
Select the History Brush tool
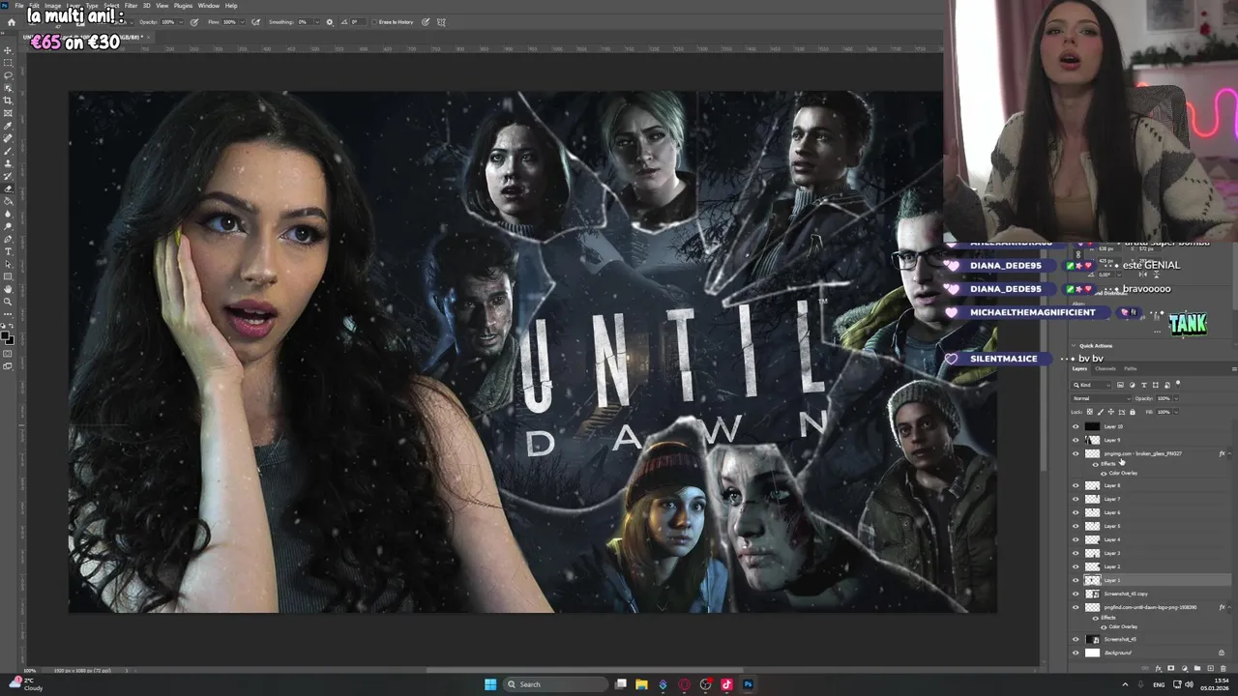click(9, 176)
